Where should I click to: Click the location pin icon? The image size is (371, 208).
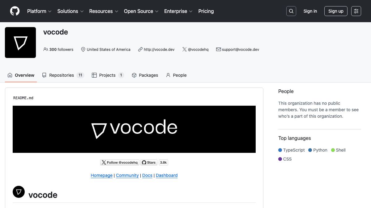[x=83, y=49]
